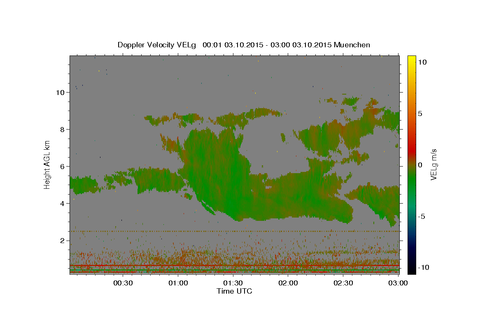The height and width of the screenshot is (329, 494).
Task: Click the '03:00' time tick label
Action: [398, 283]
